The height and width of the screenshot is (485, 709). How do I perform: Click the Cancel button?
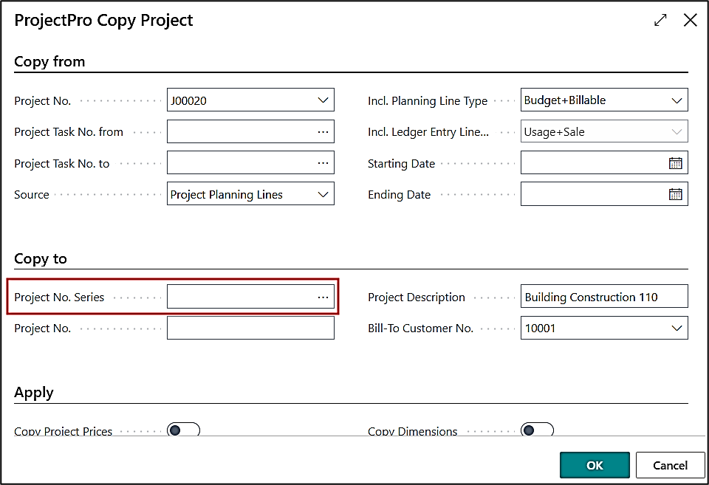pos(670,465)
